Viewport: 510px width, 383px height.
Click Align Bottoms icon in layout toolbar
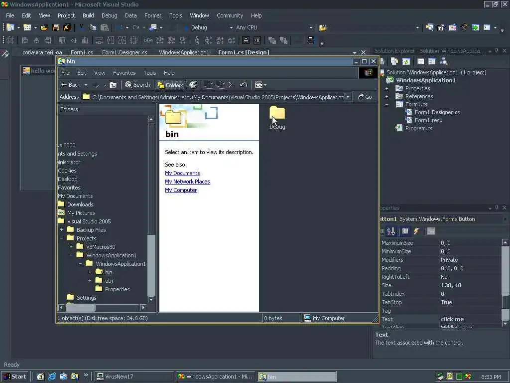[85, 40]
